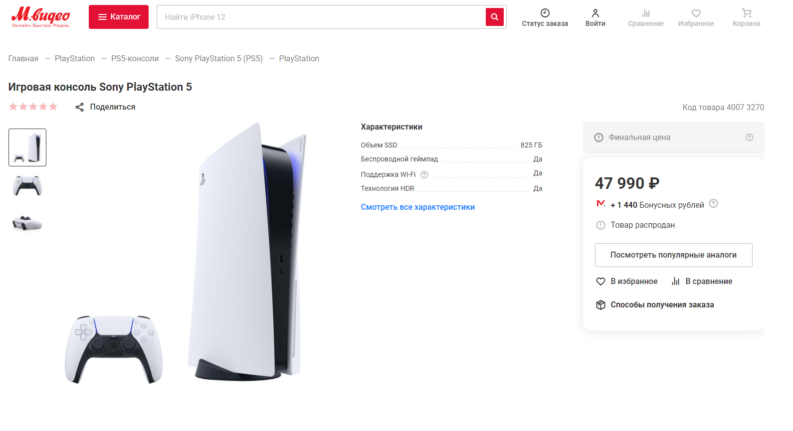The image size is (793, 431).
Task: Open Сравнение in the header
Action: point(646,17)
